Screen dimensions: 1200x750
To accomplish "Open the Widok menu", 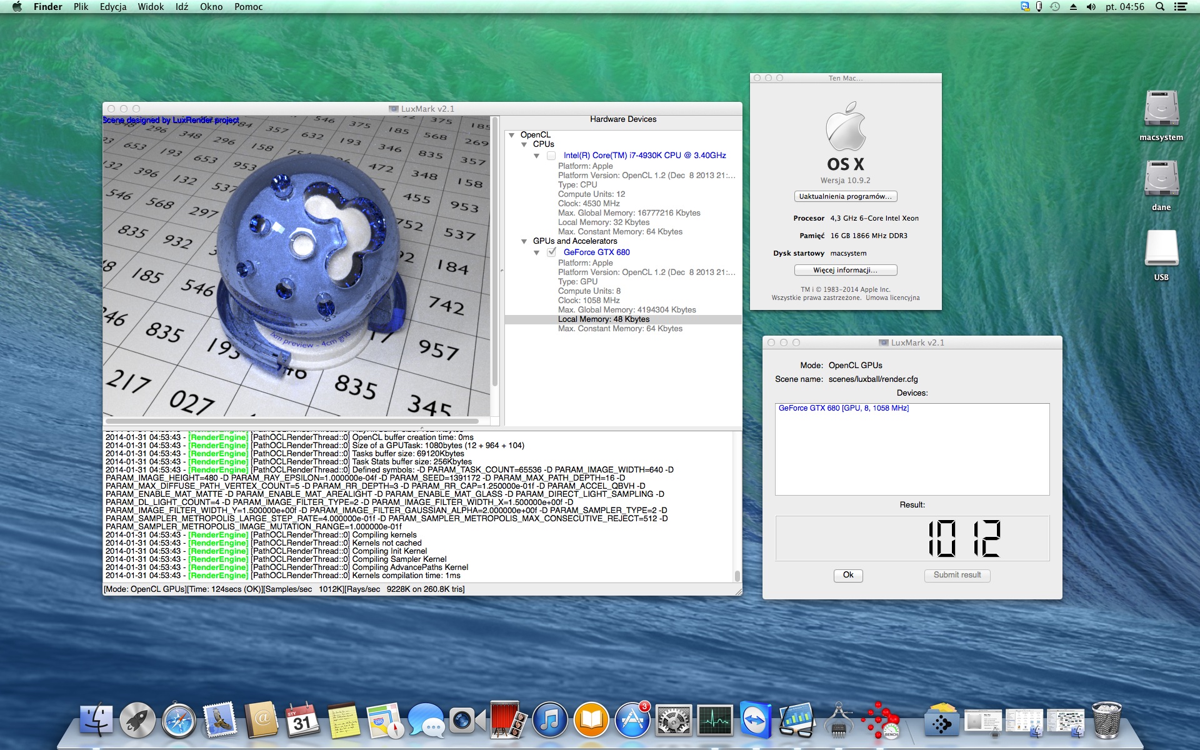I will pos(151,7).
